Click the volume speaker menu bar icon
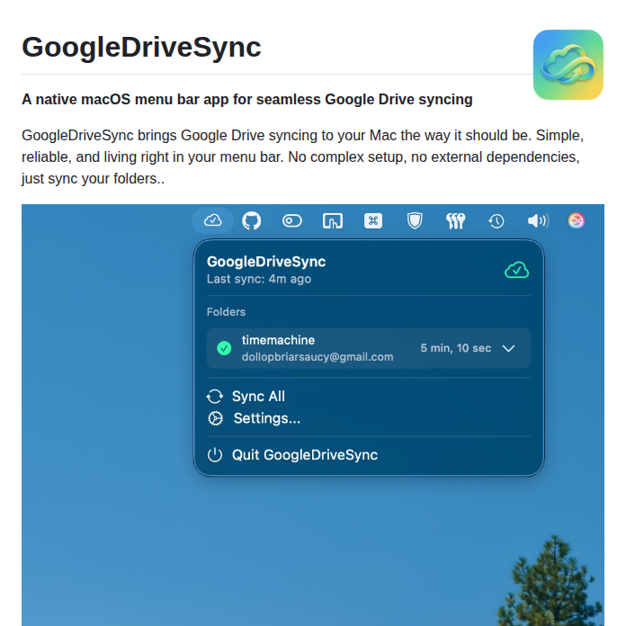This screenshot has width=626, height=626. 538,220
